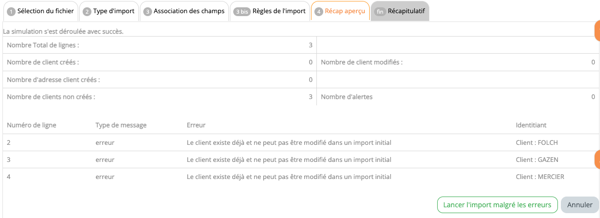The image size is (600, 218).
Task: Click step 3 number badge
Action: 148,11
